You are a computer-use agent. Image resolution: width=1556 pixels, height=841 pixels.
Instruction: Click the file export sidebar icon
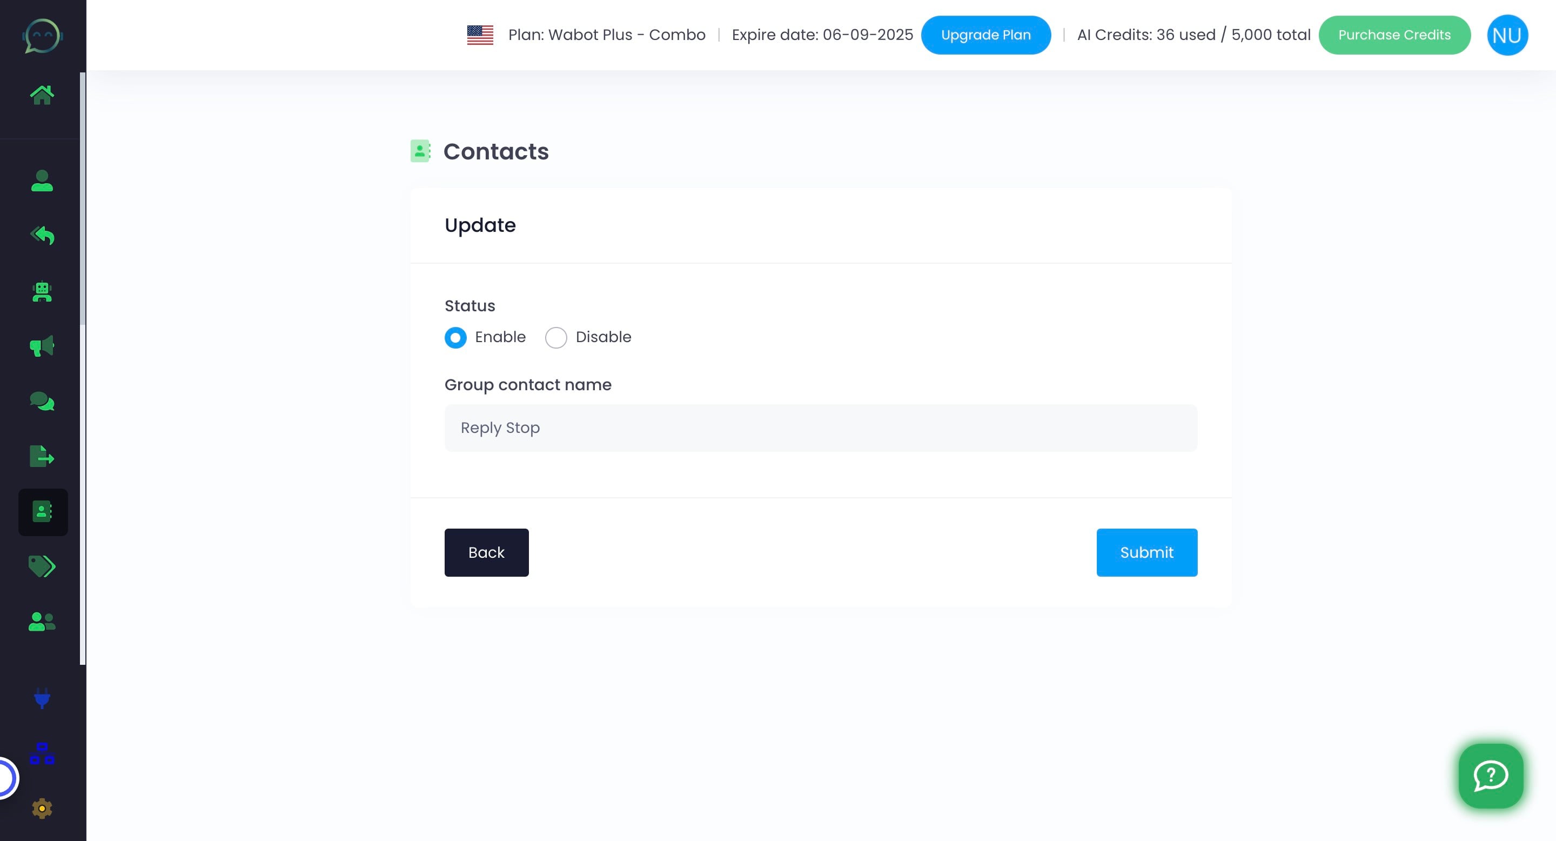click(42, 456)
